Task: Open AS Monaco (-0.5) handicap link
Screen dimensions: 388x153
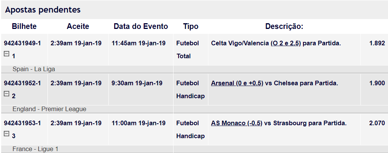Action: pos(237,123)
